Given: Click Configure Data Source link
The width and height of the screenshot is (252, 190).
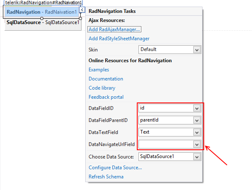Looking at the screenshot, I should click(x=115, y=168).
